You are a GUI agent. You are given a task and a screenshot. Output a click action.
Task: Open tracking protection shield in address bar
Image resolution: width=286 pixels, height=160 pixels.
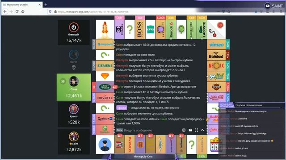point(50,12)
